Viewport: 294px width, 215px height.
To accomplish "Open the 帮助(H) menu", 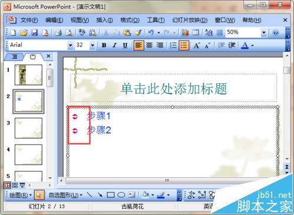I will click(252, 20).
